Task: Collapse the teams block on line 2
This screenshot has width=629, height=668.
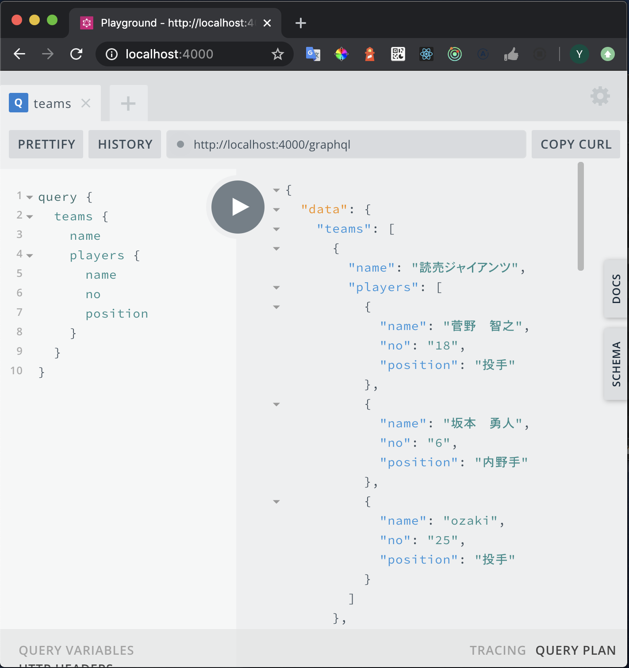Action: 30,217
